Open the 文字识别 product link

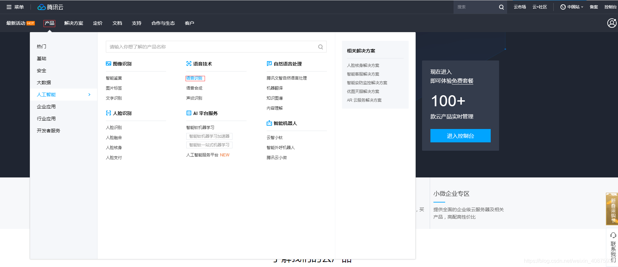(114, 98)
